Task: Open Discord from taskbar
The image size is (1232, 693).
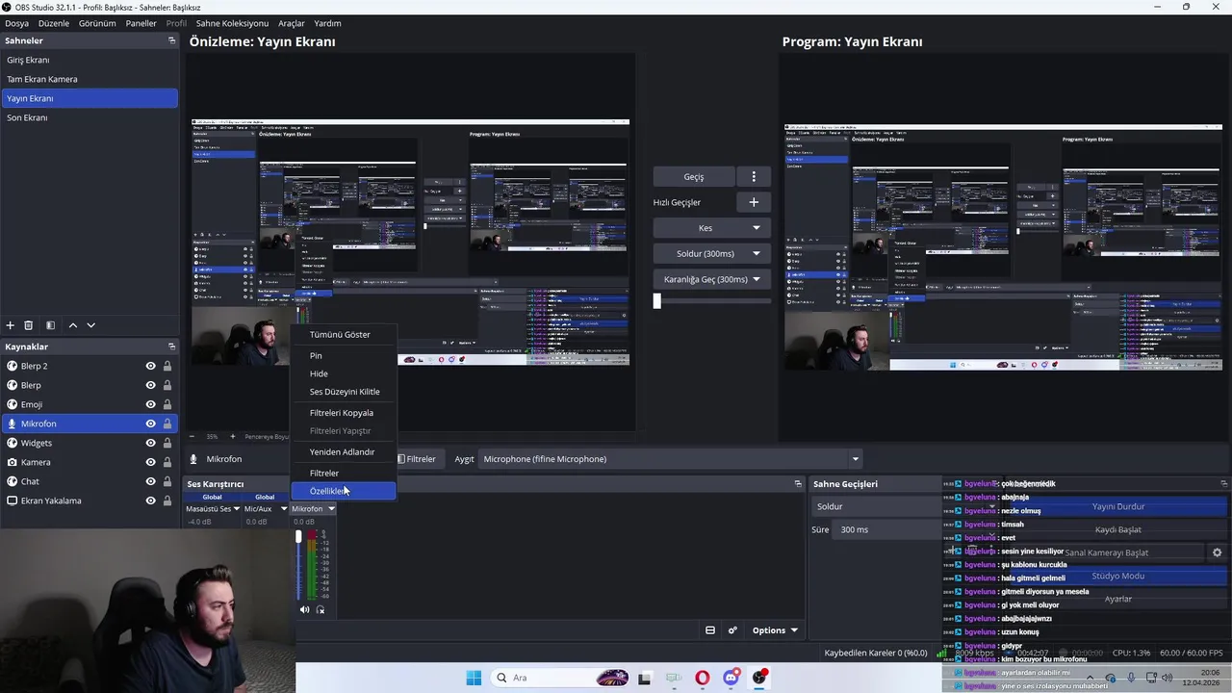Action: click(x=731, y=678)
